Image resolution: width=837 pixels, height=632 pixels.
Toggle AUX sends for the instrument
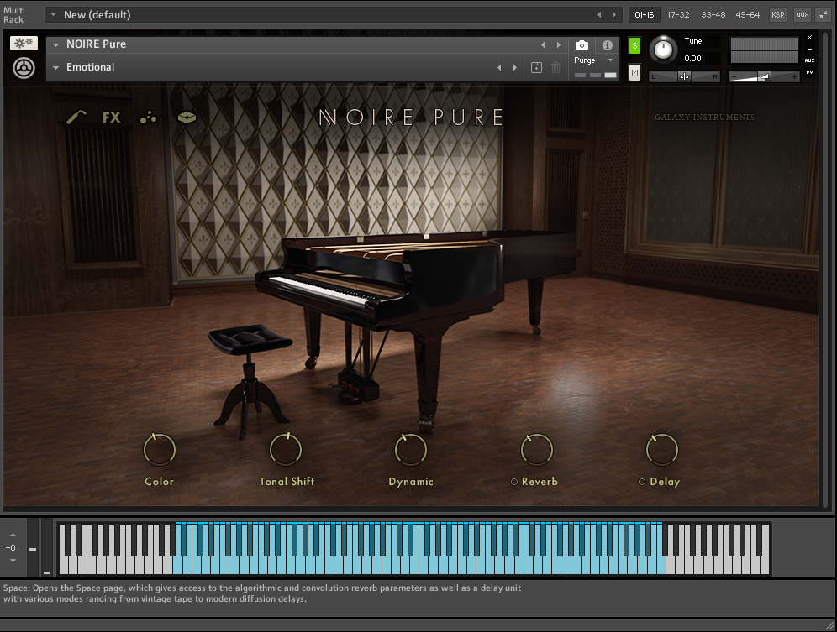[810, 60]
